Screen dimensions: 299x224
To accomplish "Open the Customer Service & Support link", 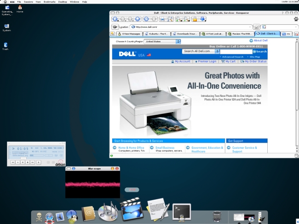I will point(244,149).
